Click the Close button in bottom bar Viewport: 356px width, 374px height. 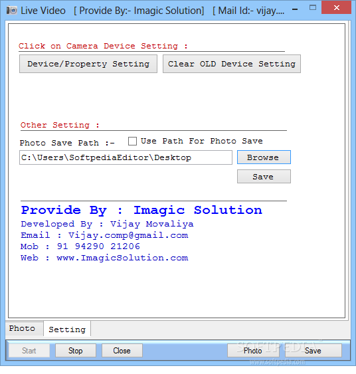(122, 351)
